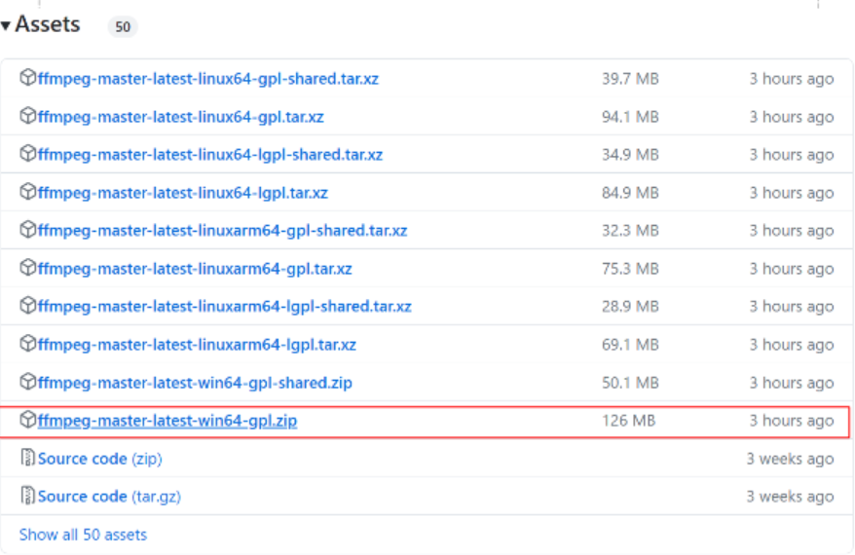Open Source code (zip) link
The width and height of the screenshot is (855, 555).
99,459
